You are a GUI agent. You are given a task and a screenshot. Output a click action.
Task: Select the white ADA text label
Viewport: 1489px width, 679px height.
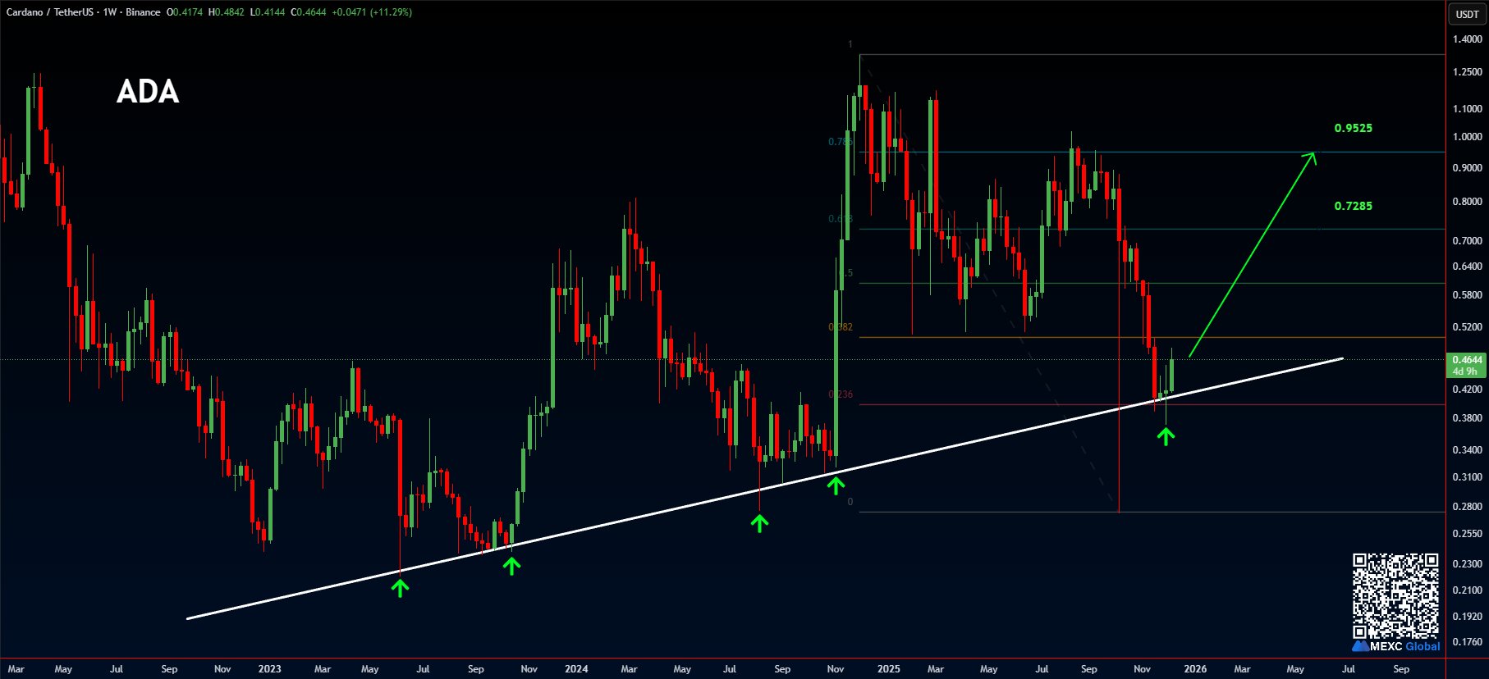click(x=148, y=91)
